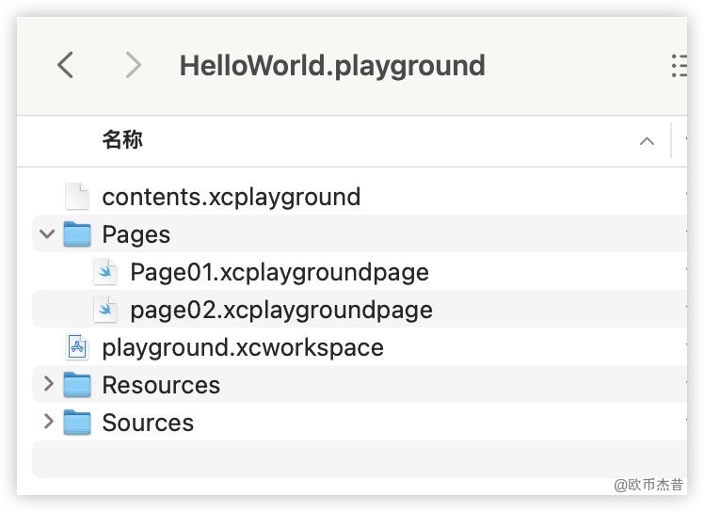
Task: Expand the Sources folder
Action: pyautogui.click(x=49, y=422)
